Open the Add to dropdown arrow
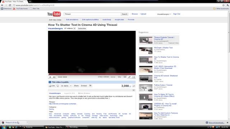The height and width of the screenshot is (129, 230). 71,86
